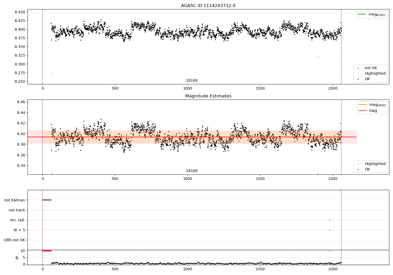Click the 'not Kalman' row label

click(x=15, y=200)
